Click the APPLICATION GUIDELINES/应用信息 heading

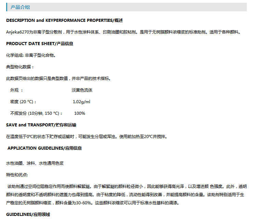[x=44, y=148]
